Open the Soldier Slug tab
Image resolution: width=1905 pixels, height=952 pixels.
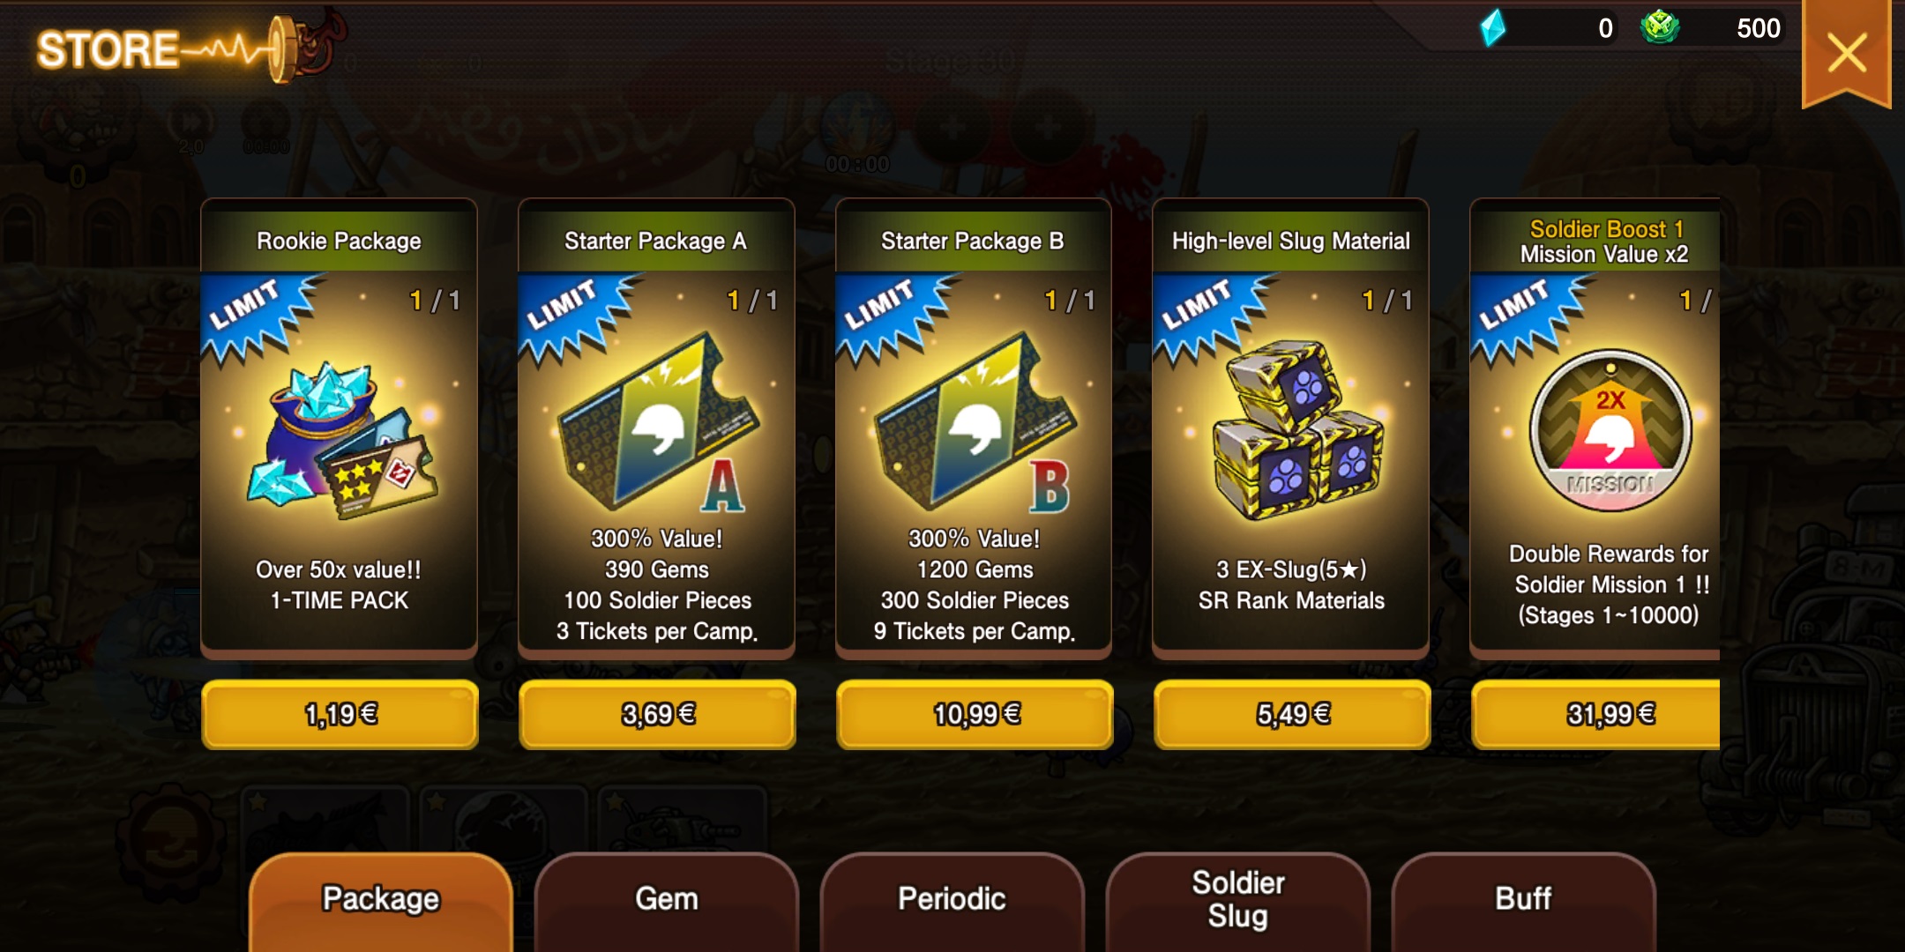click(x=1238, y=901)
